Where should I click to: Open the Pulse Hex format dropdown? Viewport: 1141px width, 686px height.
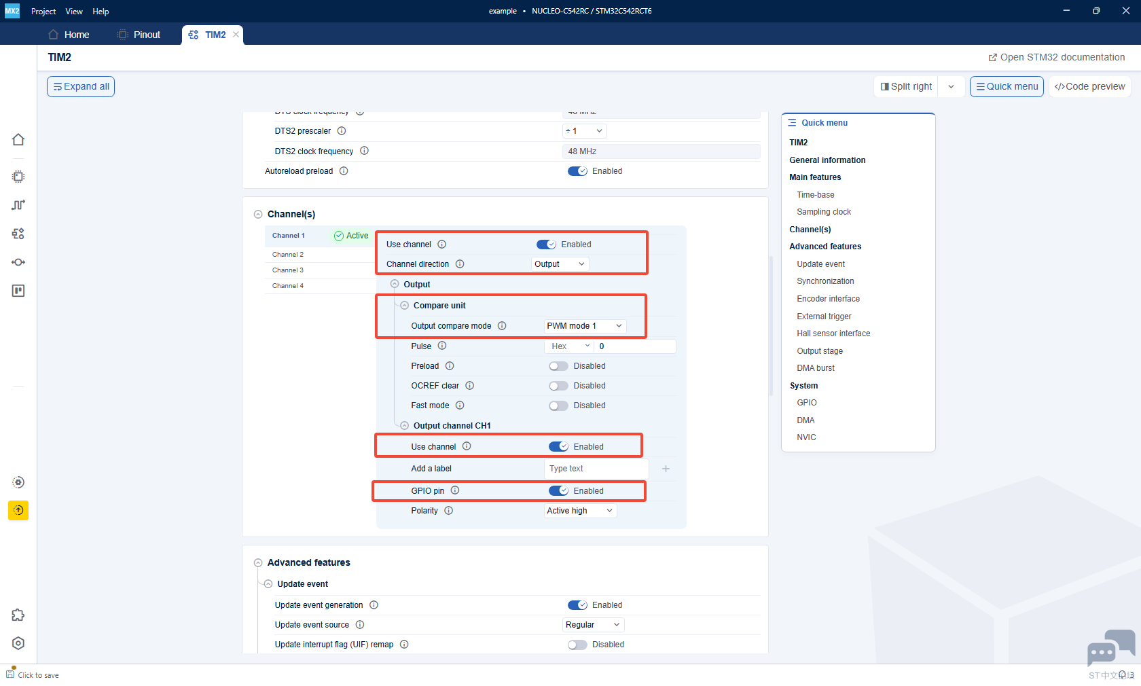click(x=570, y=346)
